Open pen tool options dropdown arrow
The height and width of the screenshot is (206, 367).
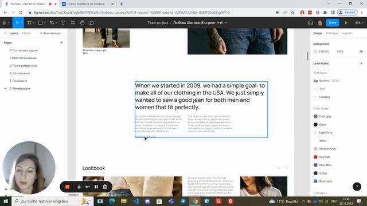(56, 23)
